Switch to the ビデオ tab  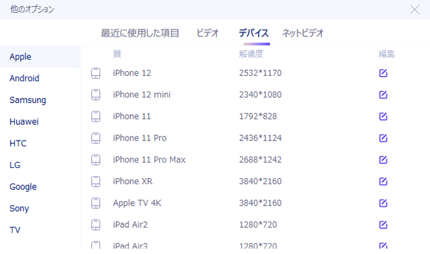(208, 33)
